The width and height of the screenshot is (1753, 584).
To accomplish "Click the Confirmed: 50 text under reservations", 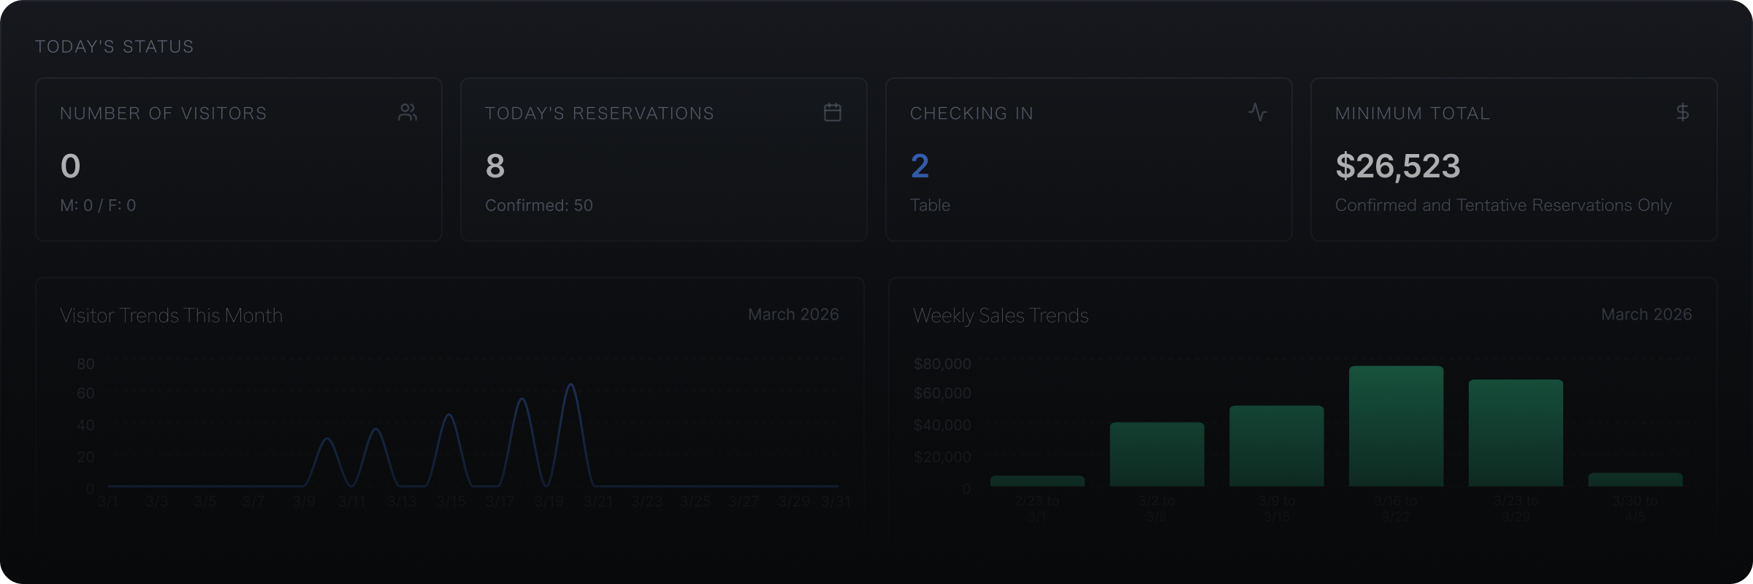I will [538, 206].
